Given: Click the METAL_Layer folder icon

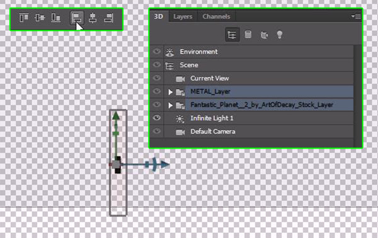Looking at the screenshot, I should point(180,92).
